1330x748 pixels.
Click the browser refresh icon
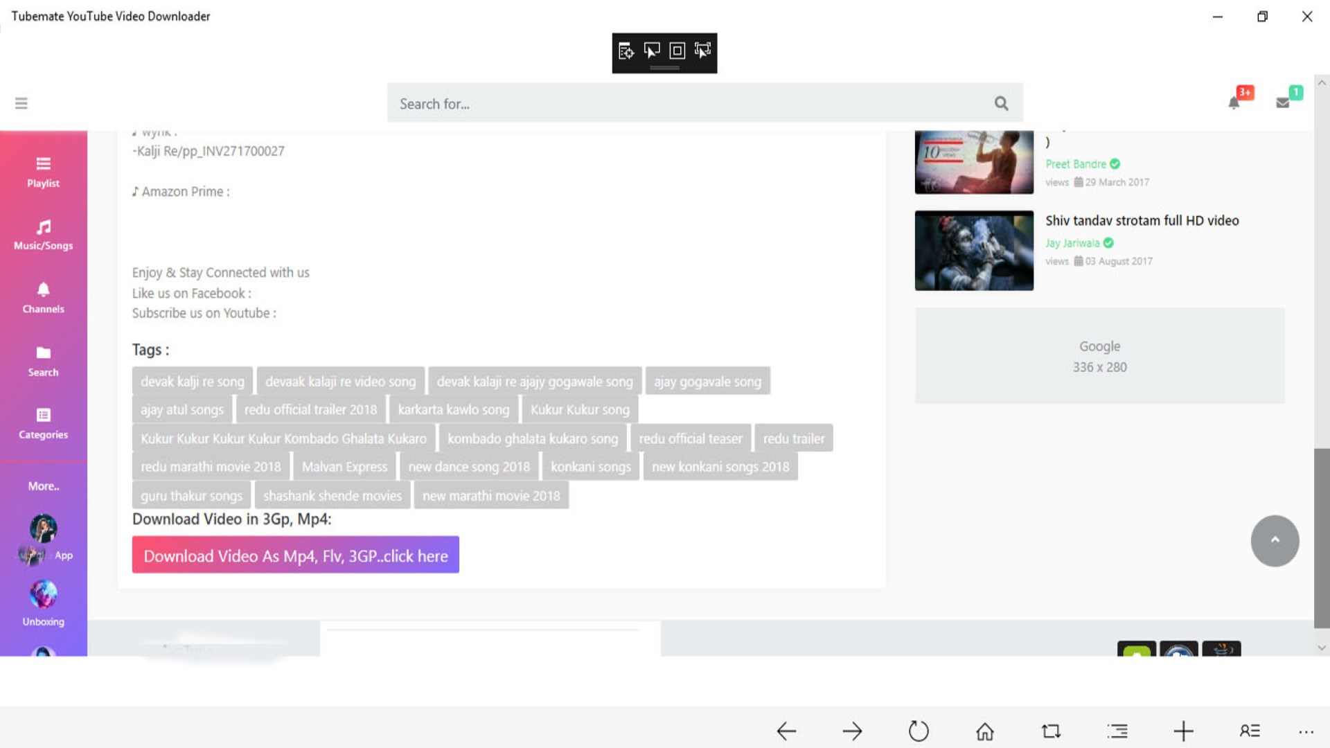tap(919, 731)
